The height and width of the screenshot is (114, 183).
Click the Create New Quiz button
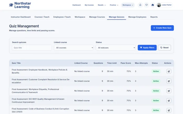[x=162, y=28]
